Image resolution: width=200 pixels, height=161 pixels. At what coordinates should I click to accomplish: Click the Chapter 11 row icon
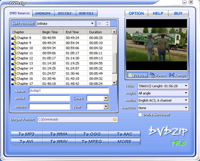click(x=14, y=53)
